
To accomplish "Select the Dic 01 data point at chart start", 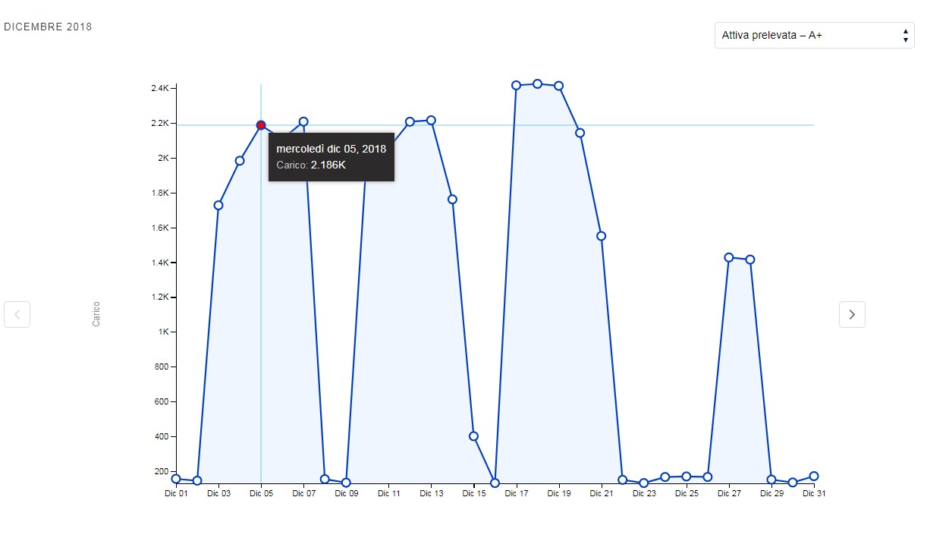I will coord(176,479).
